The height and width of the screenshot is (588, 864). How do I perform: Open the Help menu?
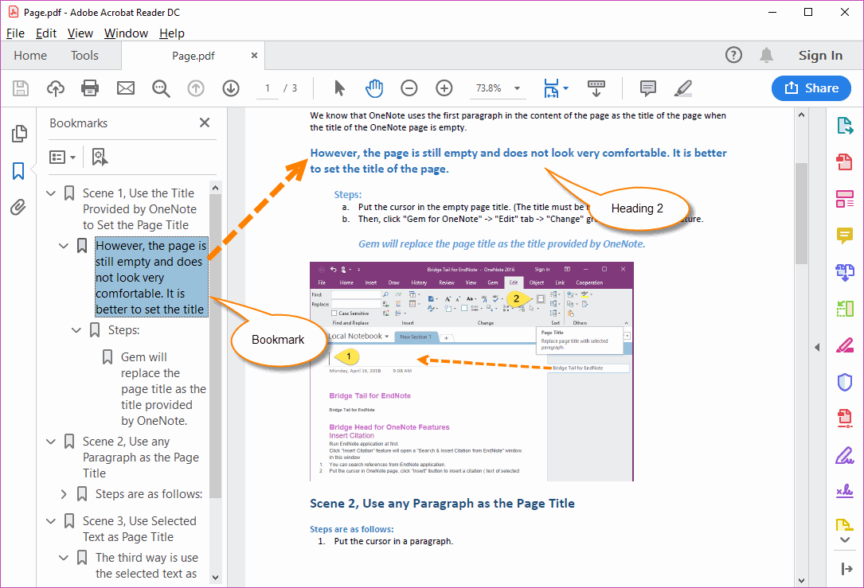coord(172,33)
